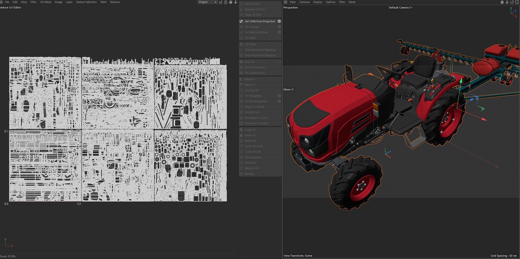Click the Line Up UV command

coord(260,90)
